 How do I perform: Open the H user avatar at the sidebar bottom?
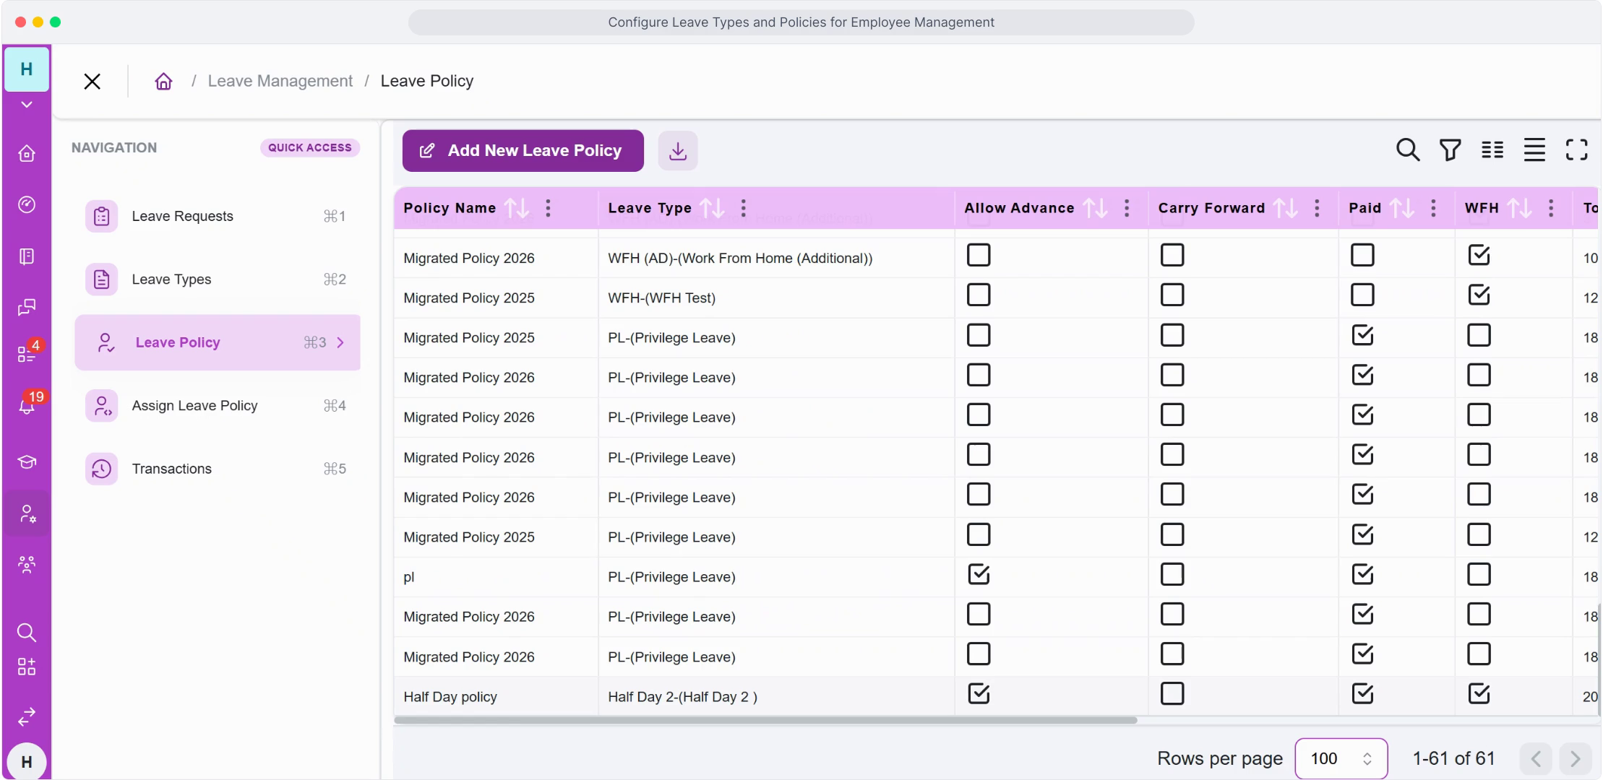coord(27,762)
